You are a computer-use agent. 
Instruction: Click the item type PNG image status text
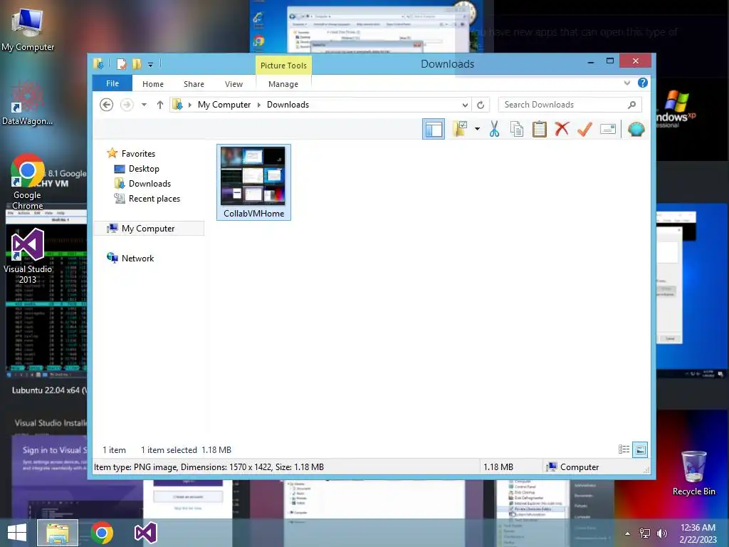tap(209, 467)
